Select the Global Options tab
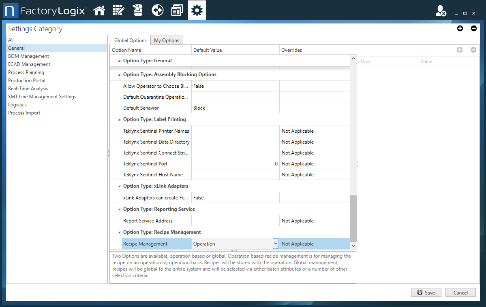This screenshot has height=307, width=486. [130, 40]
